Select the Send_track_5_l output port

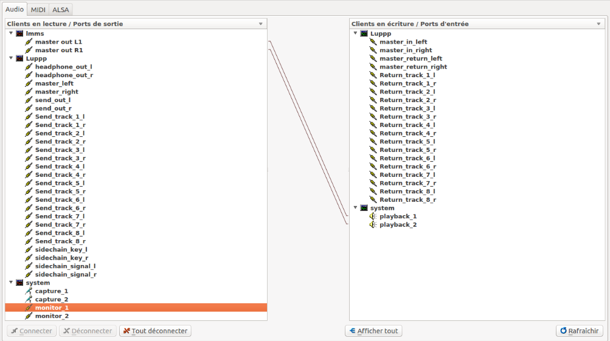pos(60,183)
